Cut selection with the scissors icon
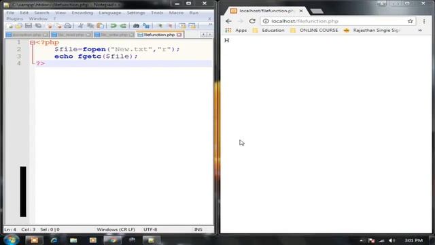435x245 pixels. 80,26
